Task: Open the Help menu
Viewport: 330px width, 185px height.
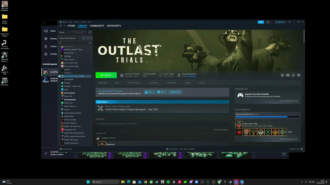Action: pyautogui.click(x=89, y=22)
